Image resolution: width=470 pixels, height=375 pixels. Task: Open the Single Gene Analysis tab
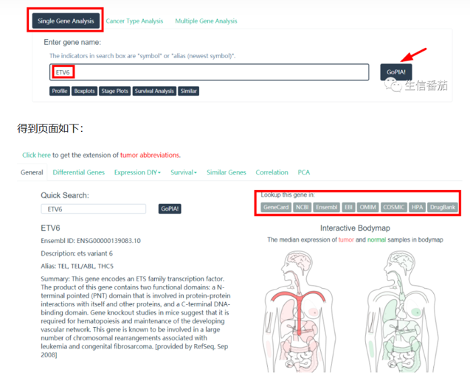(x=66, y=21)
